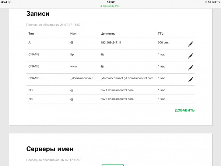Tap the Тип column header

point(31,34)
